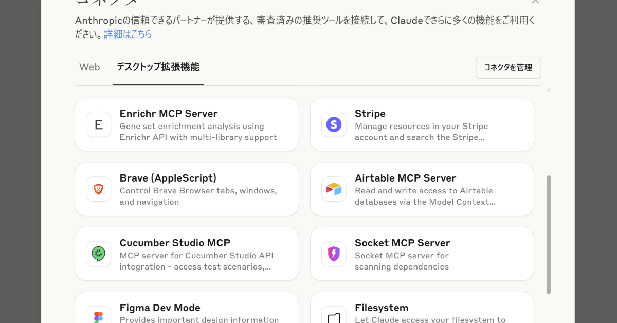
Task: Open the Airtable MCP Server card title
Action: [x=405, y=178]
